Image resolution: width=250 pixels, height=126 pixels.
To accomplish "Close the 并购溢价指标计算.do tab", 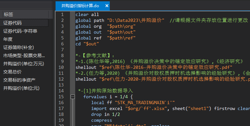I will 107,6.
